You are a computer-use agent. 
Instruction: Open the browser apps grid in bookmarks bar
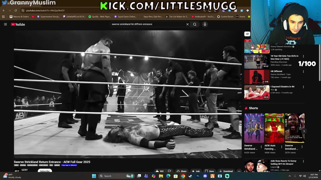pyautogui.click(x=3, y=17)
